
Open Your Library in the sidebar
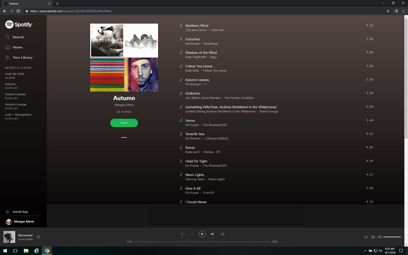click(x=19, y=57)
